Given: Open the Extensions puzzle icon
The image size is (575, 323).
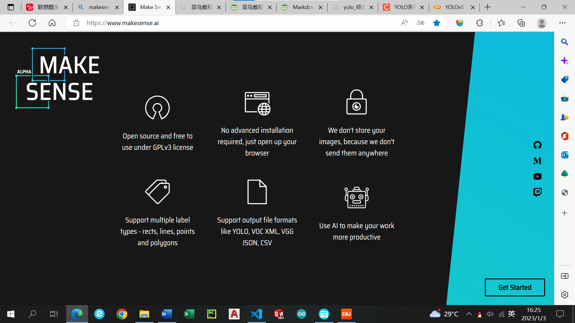Looking at the screenshot, I should coord(479,23).
